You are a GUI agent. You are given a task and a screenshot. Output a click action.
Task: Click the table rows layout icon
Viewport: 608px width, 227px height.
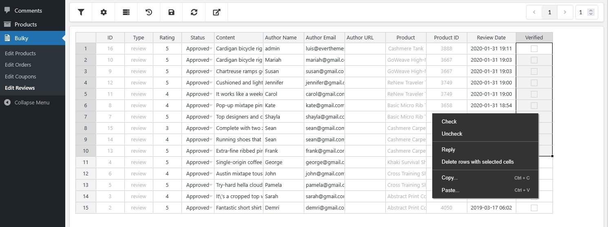click(126, 12)
